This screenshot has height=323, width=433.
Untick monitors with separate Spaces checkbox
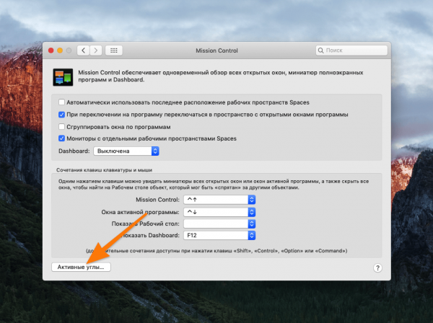(x=61, y=138)
